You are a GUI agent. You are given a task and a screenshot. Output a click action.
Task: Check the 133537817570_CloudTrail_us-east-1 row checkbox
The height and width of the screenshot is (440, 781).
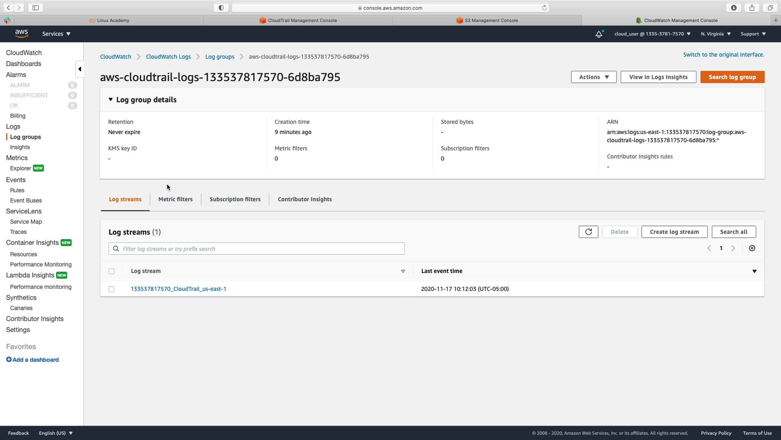pos(111,289)
